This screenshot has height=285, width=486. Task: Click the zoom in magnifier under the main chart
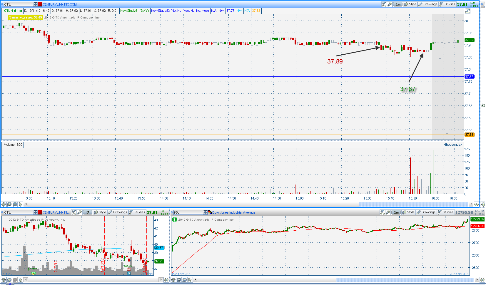[9, 204]
